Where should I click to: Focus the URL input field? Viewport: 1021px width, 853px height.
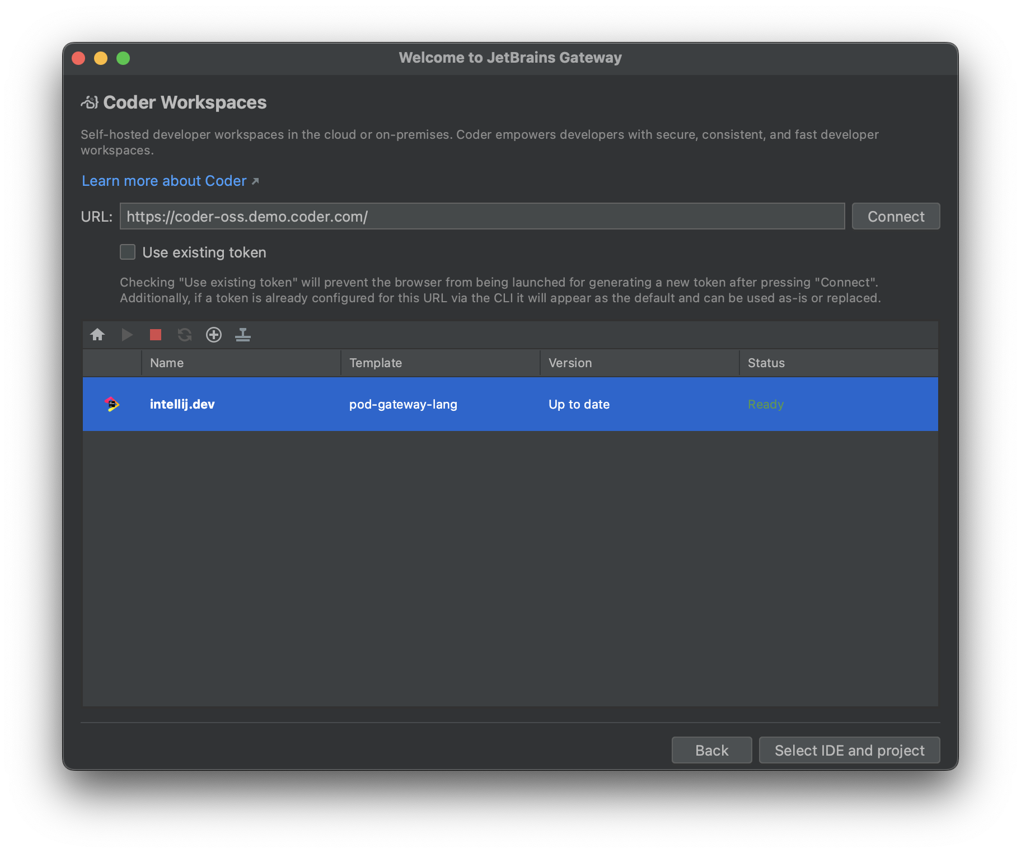pos(482,216)
